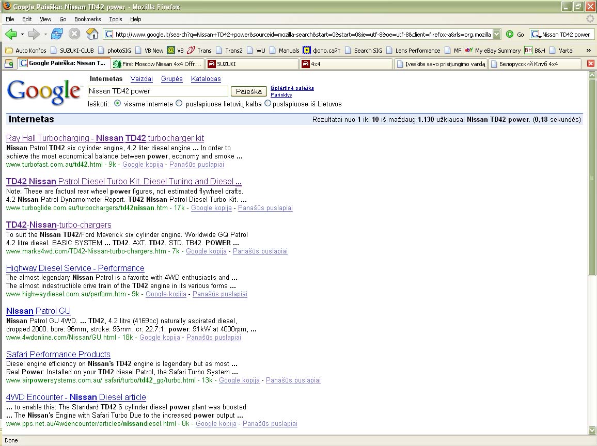Viewport: 597px width, 446px height.
Task: Open the Edit menu
Action: pos(27,19)
